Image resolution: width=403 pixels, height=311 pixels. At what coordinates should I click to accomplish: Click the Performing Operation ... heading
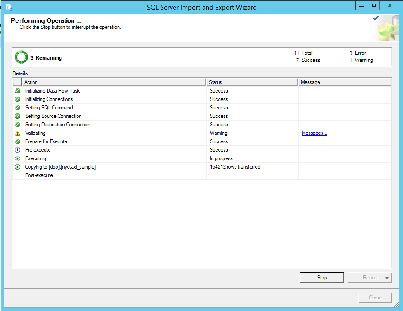[x=46, y=20]
